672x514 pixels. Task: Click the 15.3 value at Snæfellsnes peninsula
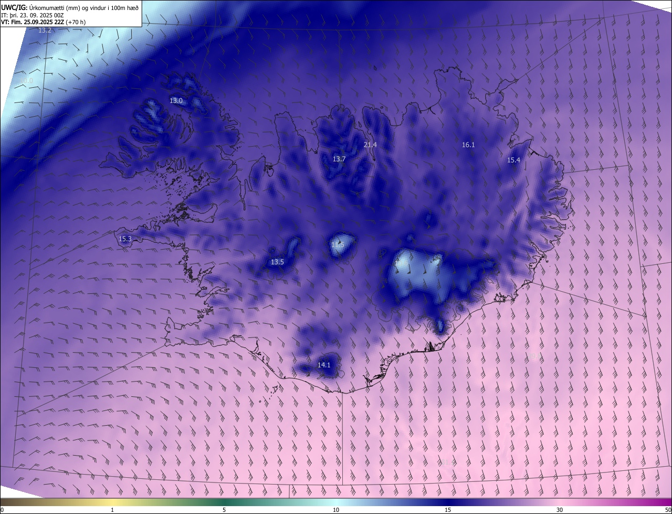tap(125, 239)
